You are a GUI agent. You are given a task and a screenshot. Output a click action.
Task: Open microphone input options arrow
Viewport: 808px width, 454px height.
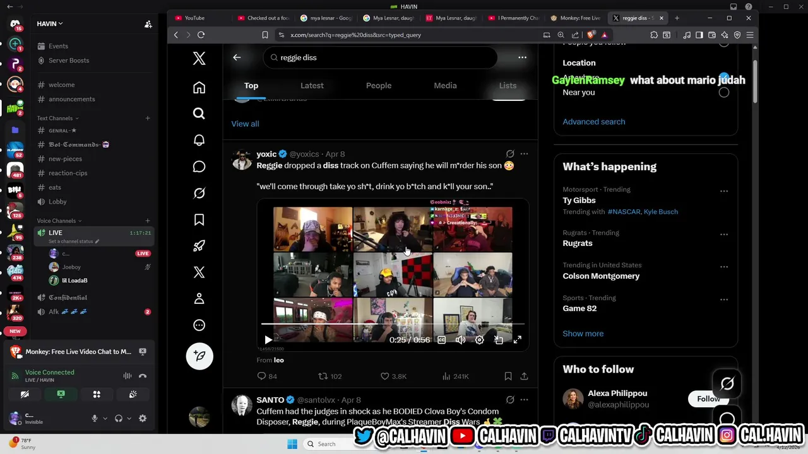tap(105, 418)
